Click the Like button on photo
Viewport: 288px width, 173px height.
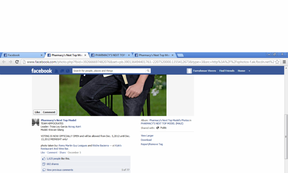point(37,112)
